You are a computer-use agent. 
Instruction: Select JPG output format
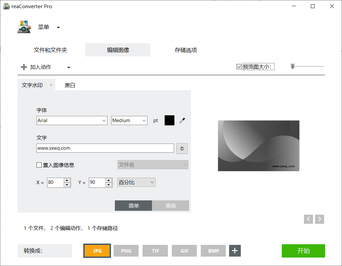pos(97,251)
